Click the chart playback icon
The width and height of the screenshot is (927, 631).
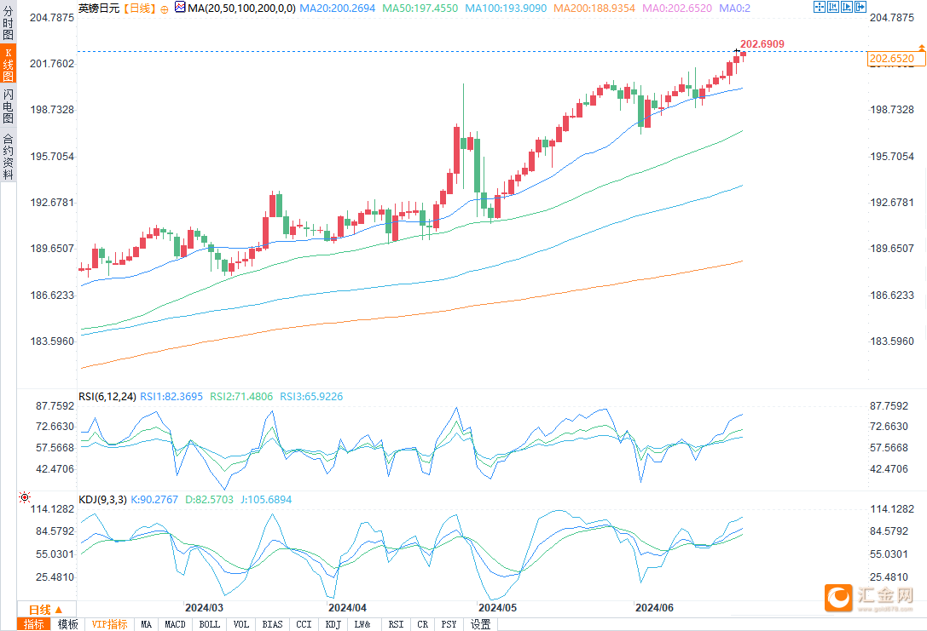[x=847, y=7]
